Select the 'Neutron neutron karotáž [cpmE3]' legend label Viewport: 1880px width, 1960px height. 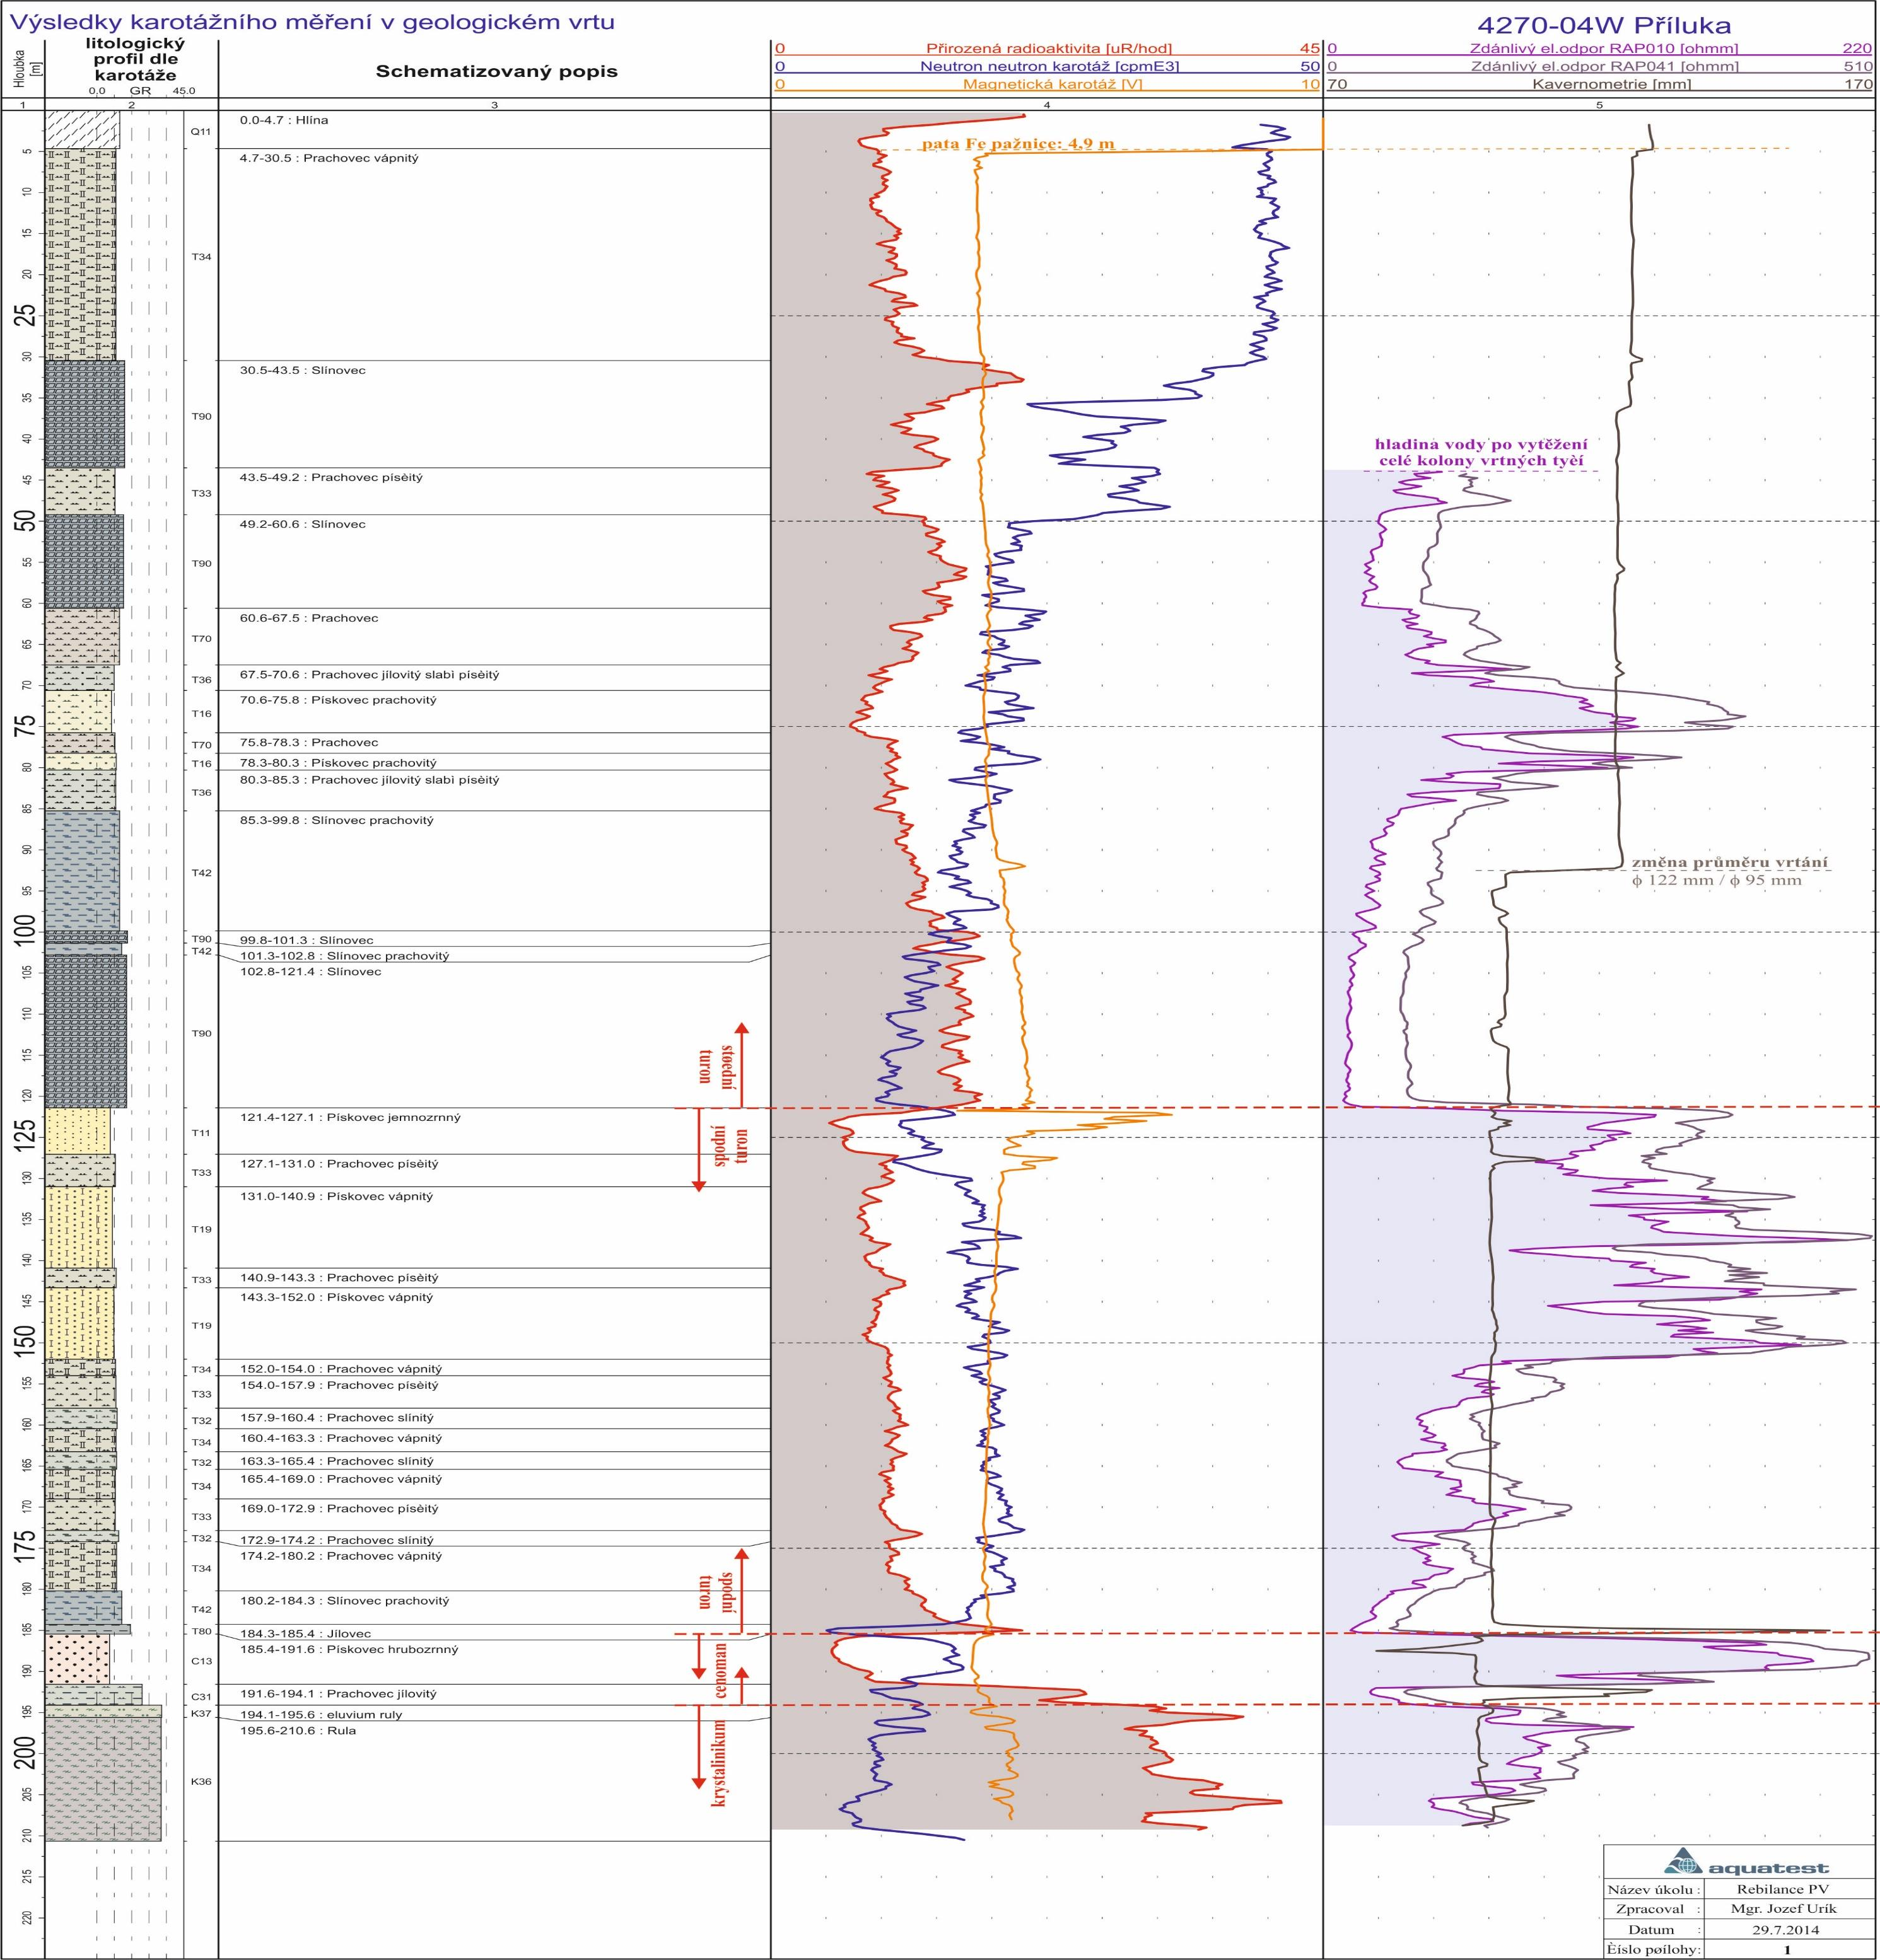click(1051, 67)
